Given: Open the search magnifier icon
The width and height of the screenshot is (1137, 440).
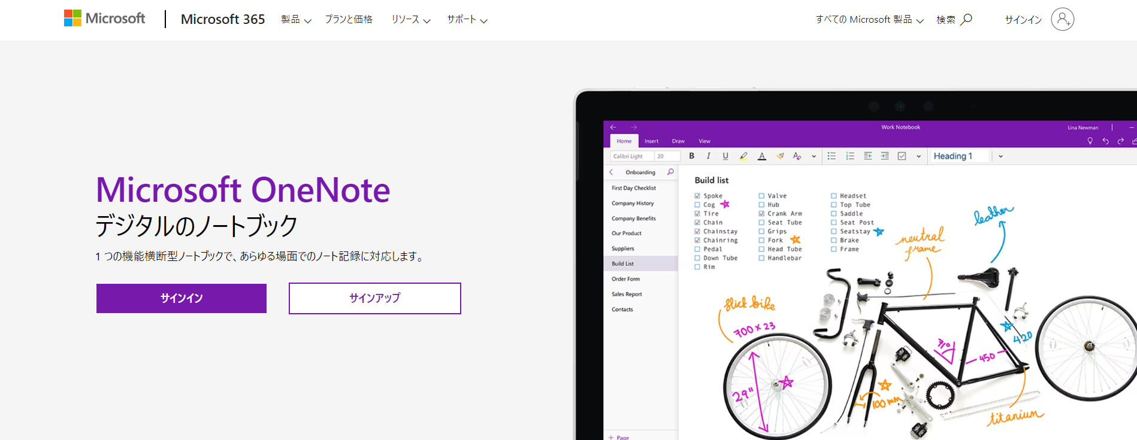Looking at the screenshot, I should pos(966,20).
